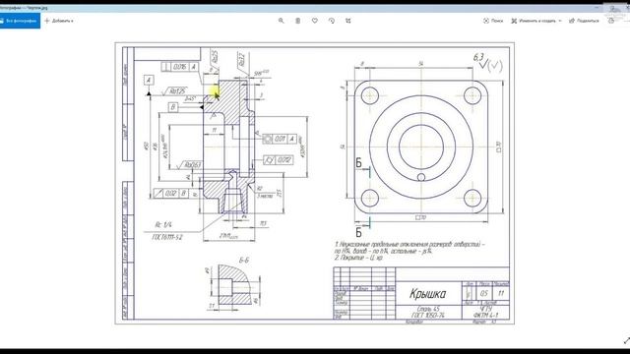Click the 'Крышка' title text in drawing

click(427, 294)
